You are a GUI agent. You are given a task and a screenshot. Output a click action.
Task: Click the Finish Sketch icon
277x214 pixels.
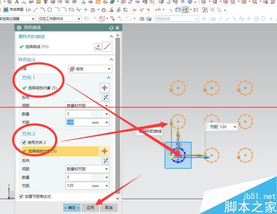(6, 9)
